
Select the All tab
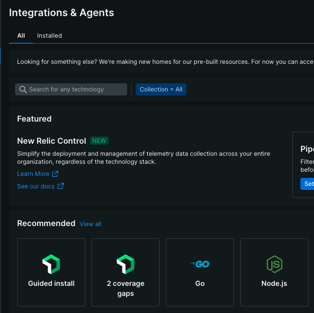(x=21, y=36)
